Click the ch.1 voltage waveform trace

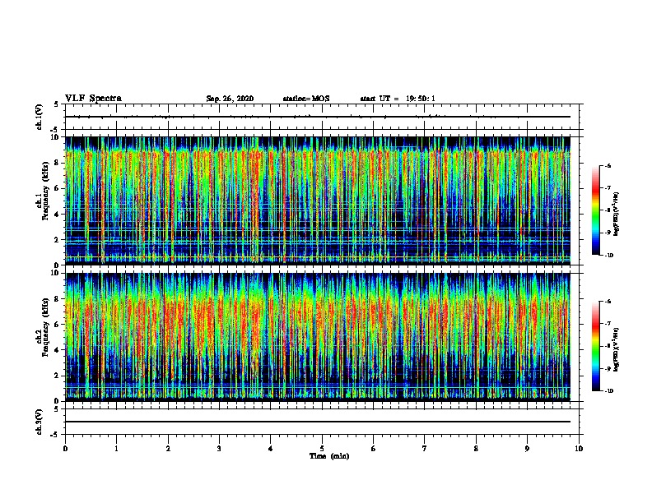pos(318,117)
